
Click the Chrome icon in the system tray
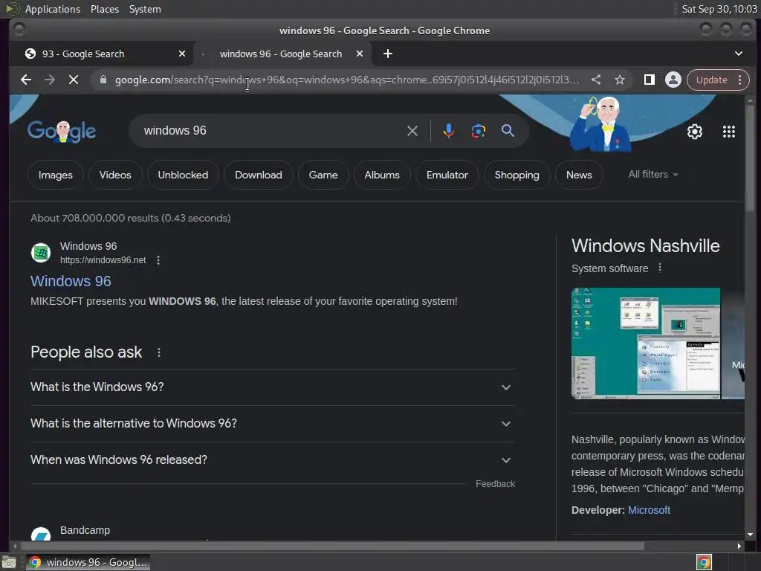(704, 562)
